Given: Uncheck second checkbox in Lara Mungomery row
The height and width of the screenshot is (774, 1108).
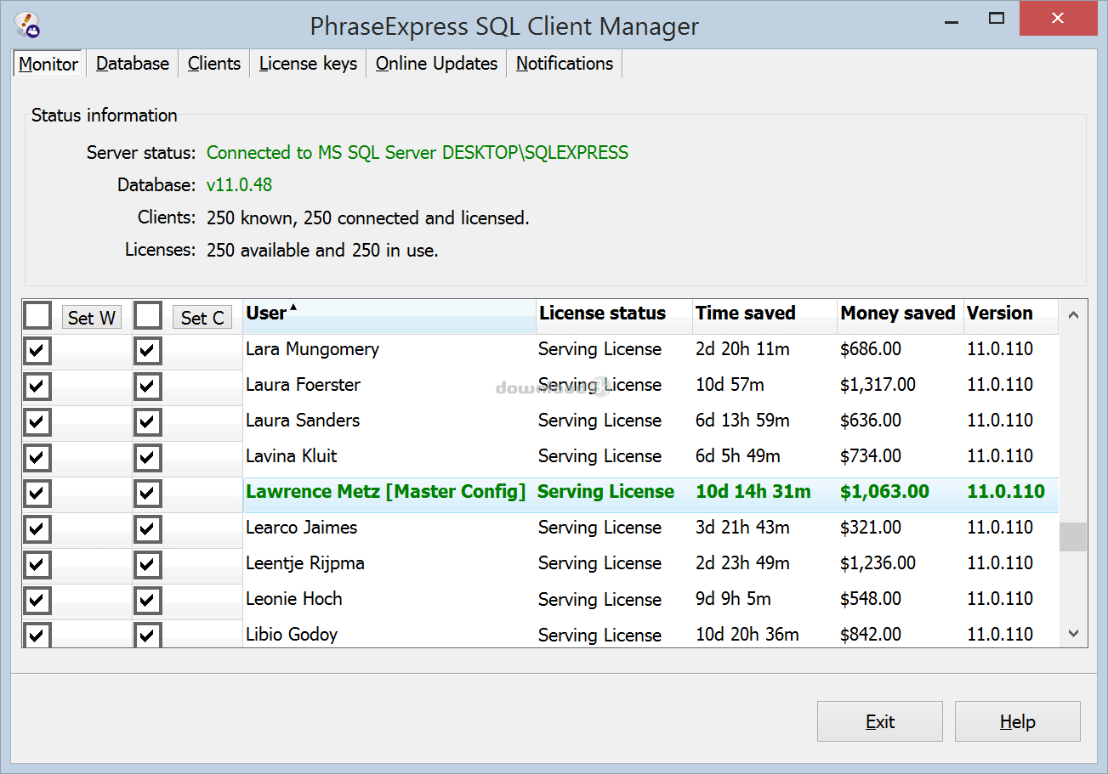Looking at the screenshot, I should (x=148, y=351).
